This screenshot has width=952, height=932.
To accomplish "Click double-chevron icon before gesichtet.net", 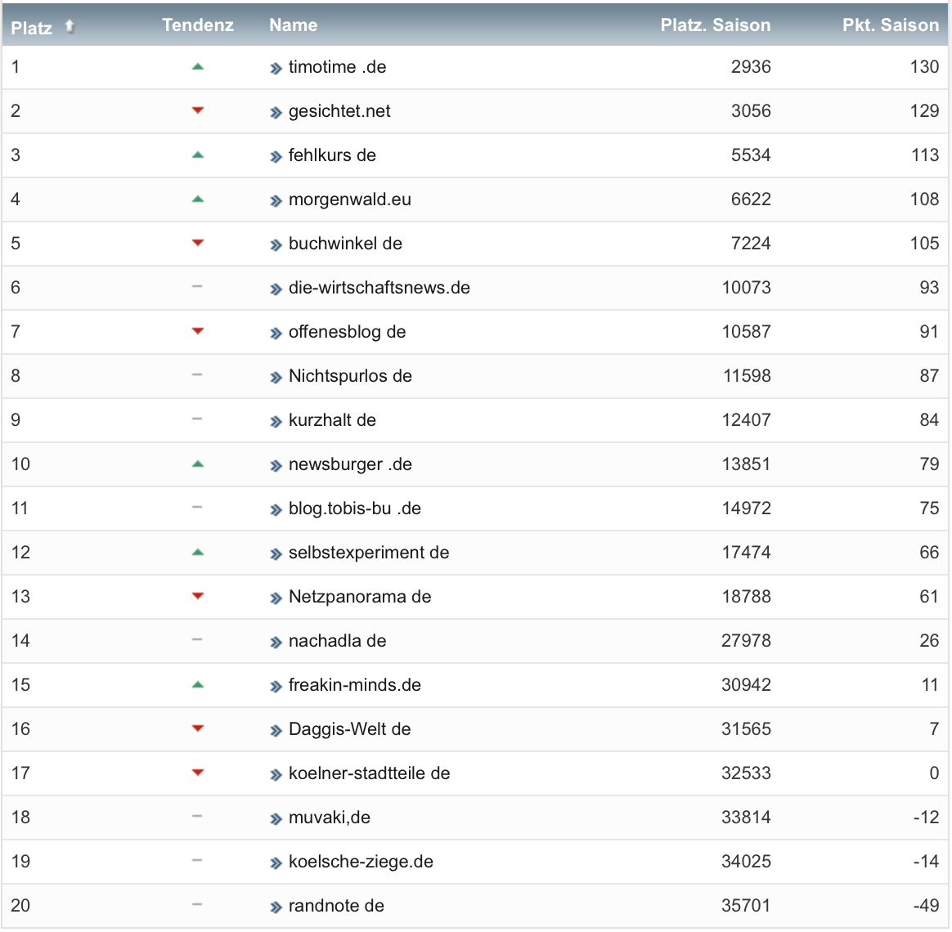I will point(276,113).
